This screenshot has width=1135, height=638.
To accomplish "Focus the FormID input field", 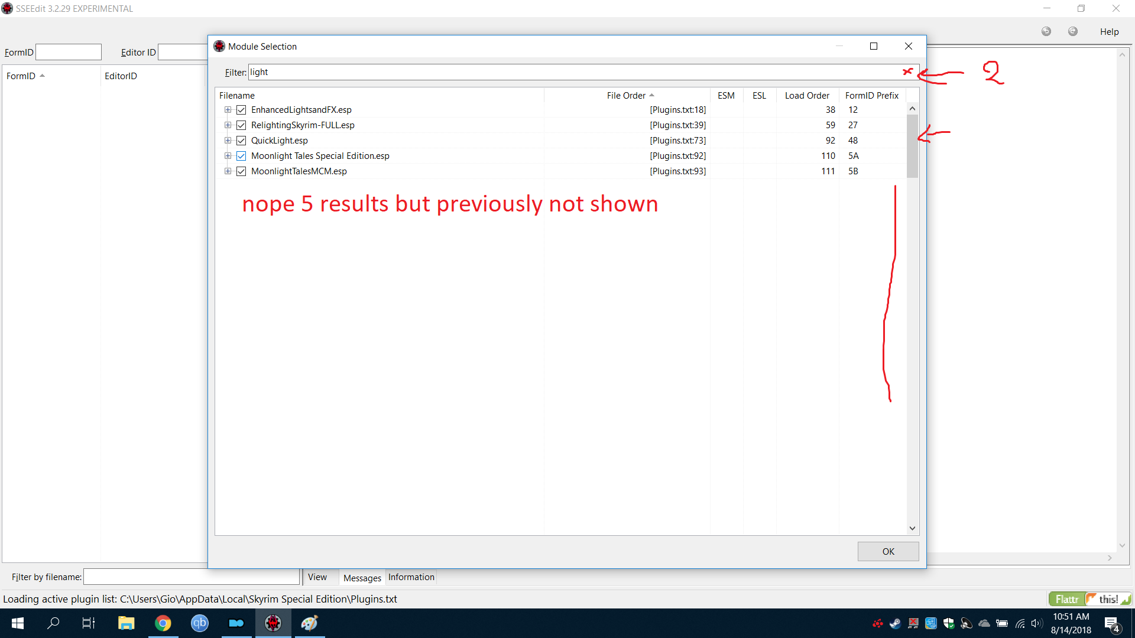I will click(69, 52).
